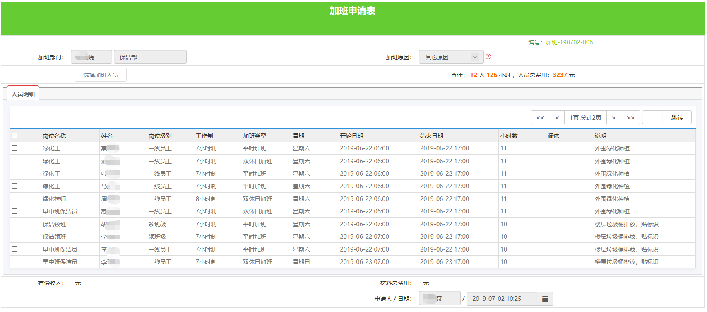Go to first page with << button
Screen dimensions: 707x312
click(540, 118)
